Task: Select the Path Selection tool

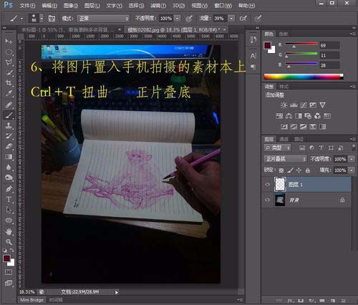Action: (9, 210)
